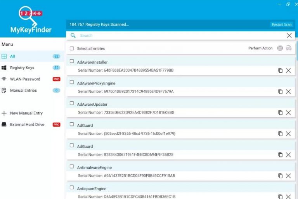This screenshot has width=298, height=199.
Task: Check the first AdGuard entry checkbox
Action: (x=72, y=124)
